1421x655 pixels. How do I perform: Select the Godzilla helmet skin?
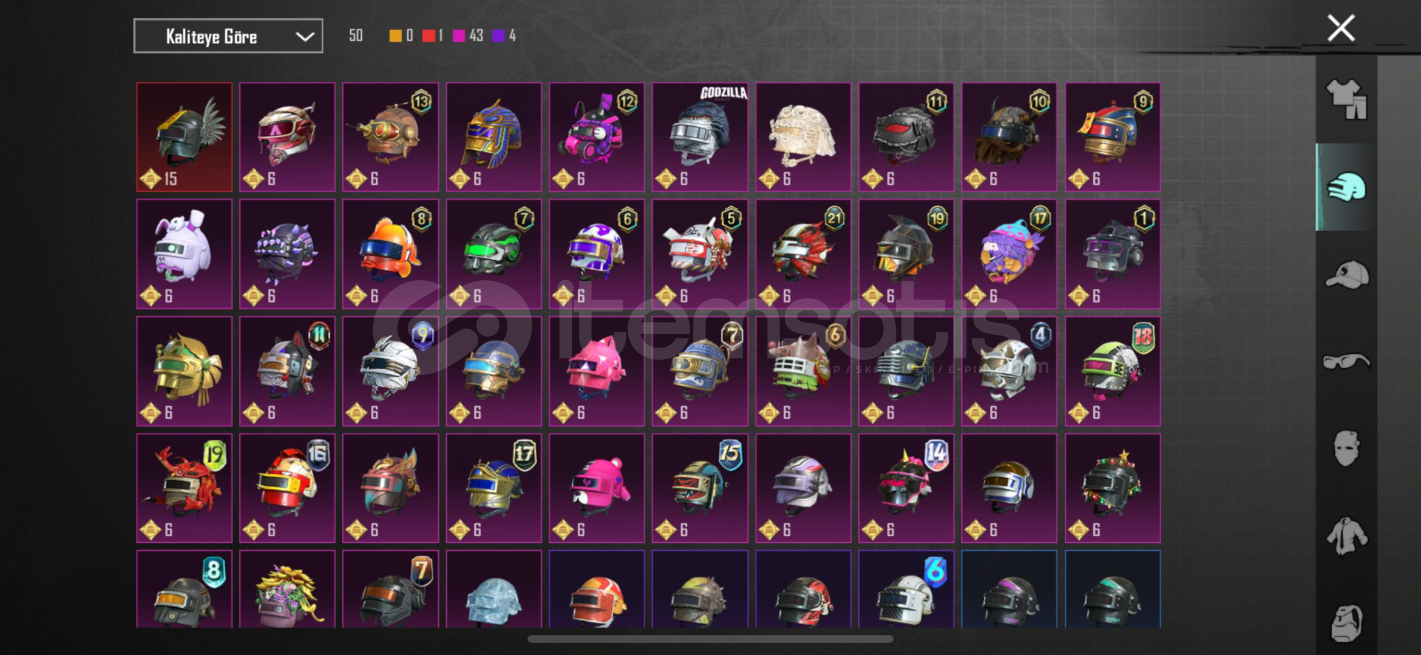(700, 138)
